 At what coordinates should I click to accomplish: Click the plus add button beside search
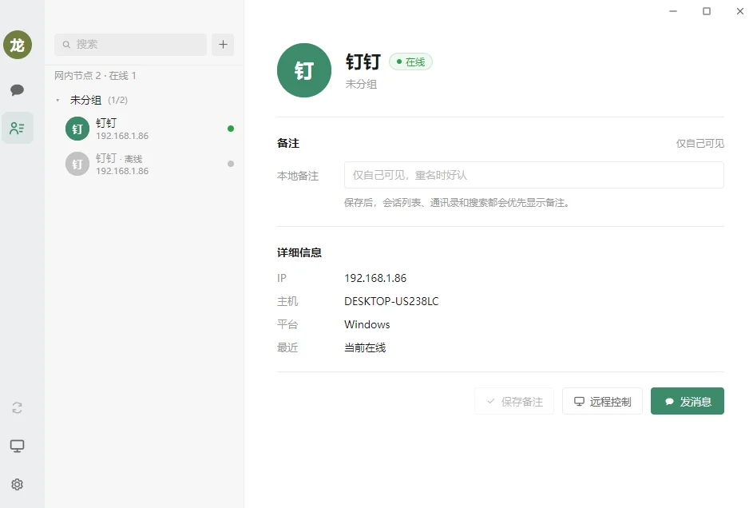coord(223,45)
